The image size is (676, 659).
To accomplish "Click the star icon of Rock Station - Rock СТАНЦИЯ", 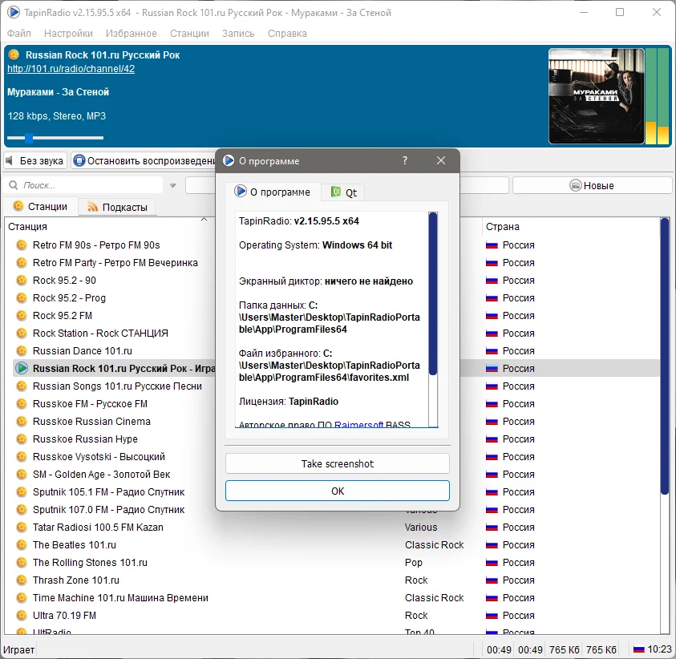I will (x=21, y=334).
